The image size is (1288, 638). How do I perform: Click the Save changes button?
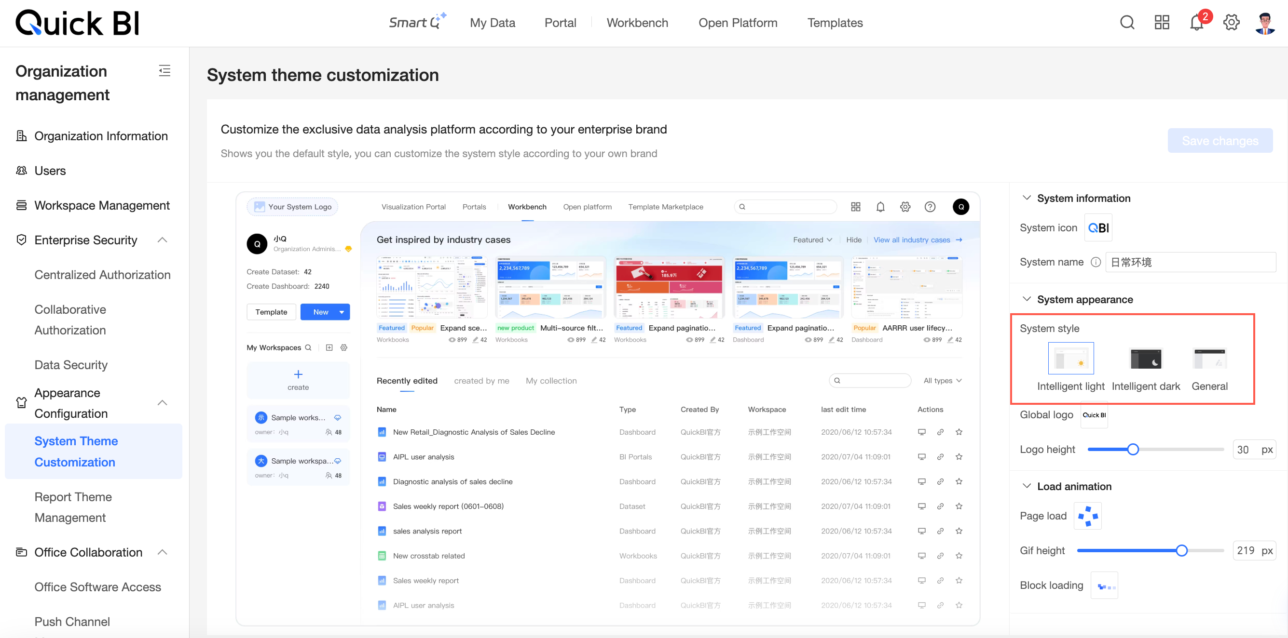point(1219,141)
